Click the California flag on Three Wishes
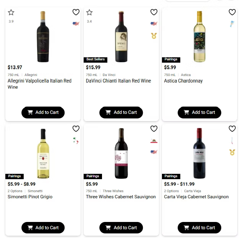 [x=154, y=141]
